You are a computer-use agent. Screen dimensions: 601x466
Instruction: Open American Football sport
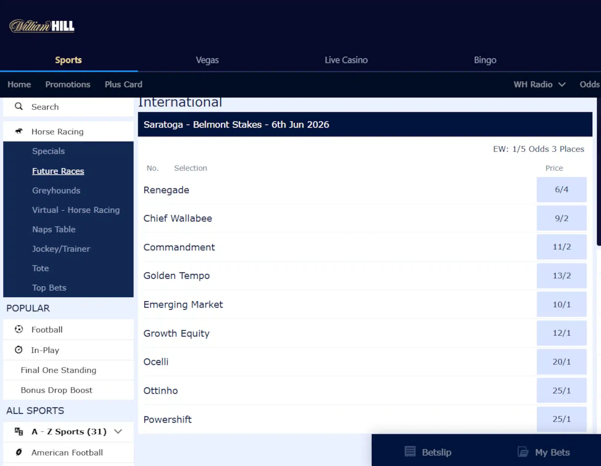tap(69, 452)
